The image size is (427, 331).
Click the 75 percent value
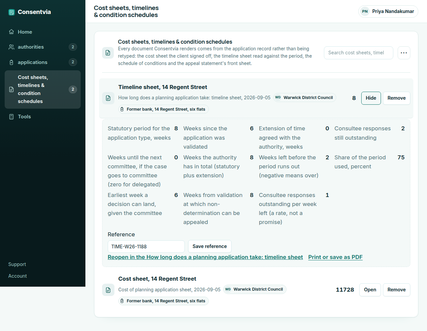point(401,157)
